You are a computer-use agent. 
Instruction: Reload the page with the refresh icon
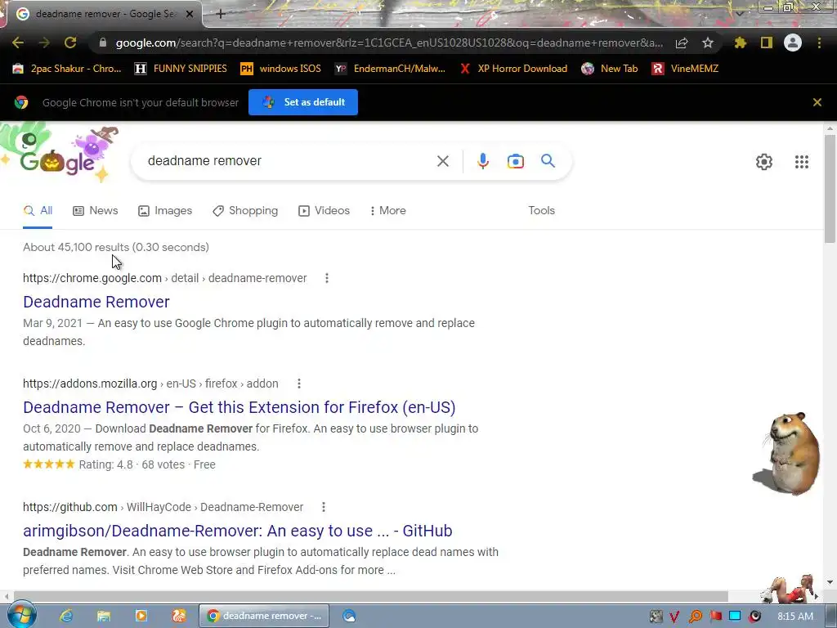coord(70,43)
